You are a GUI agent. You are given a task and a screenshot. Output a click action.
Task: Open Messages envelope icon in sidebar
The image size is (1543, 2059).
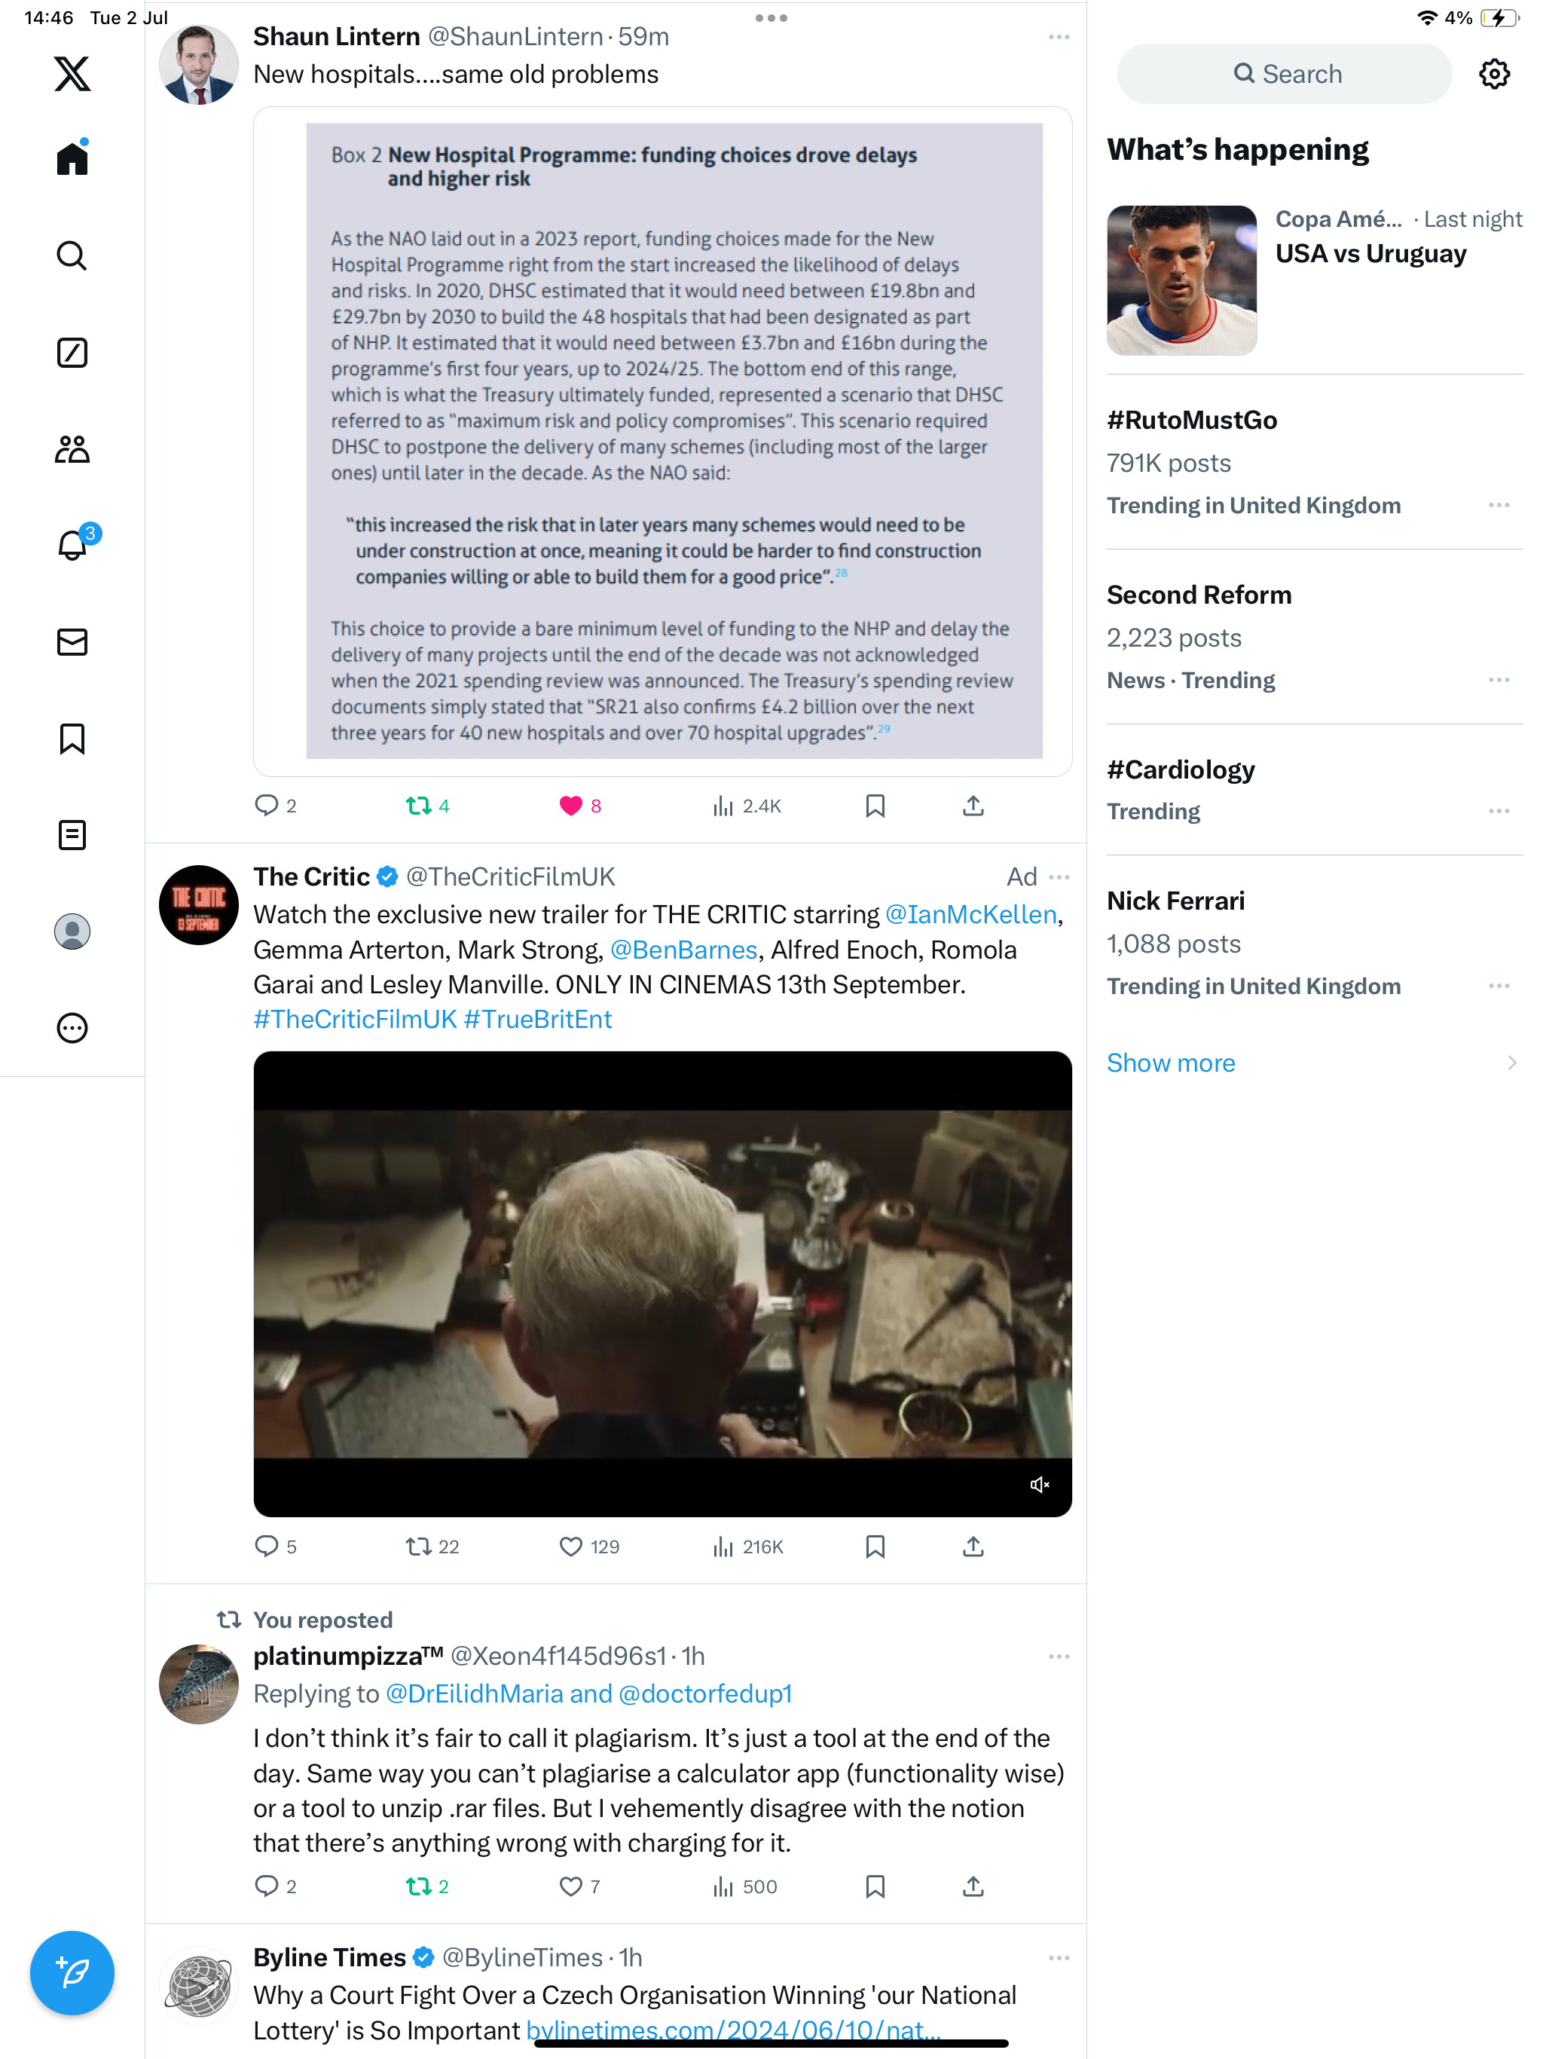click(72, 641)
